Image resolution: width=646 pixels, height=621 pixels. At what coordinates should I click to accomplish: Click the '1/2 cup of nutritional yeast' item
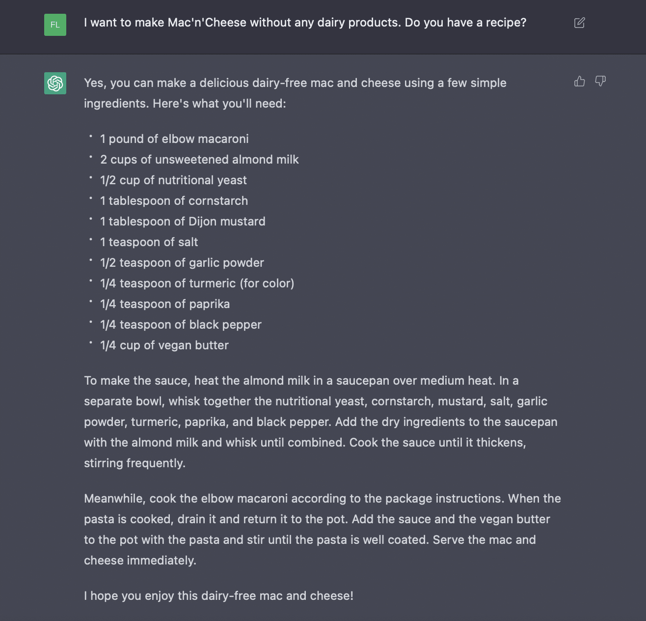(173, 180)
